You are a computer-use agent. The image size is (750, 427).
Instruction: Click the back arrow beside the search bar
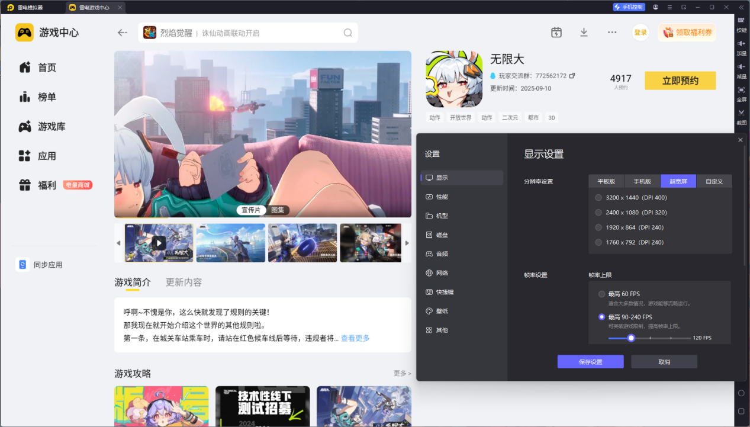click(123, 33)
